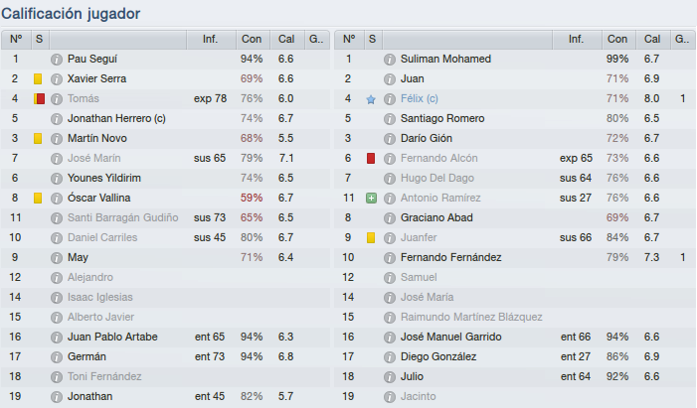This screenshot has height=408, width=697.
Task: Sort left table by Inf. column header
Action: point(211,40)
